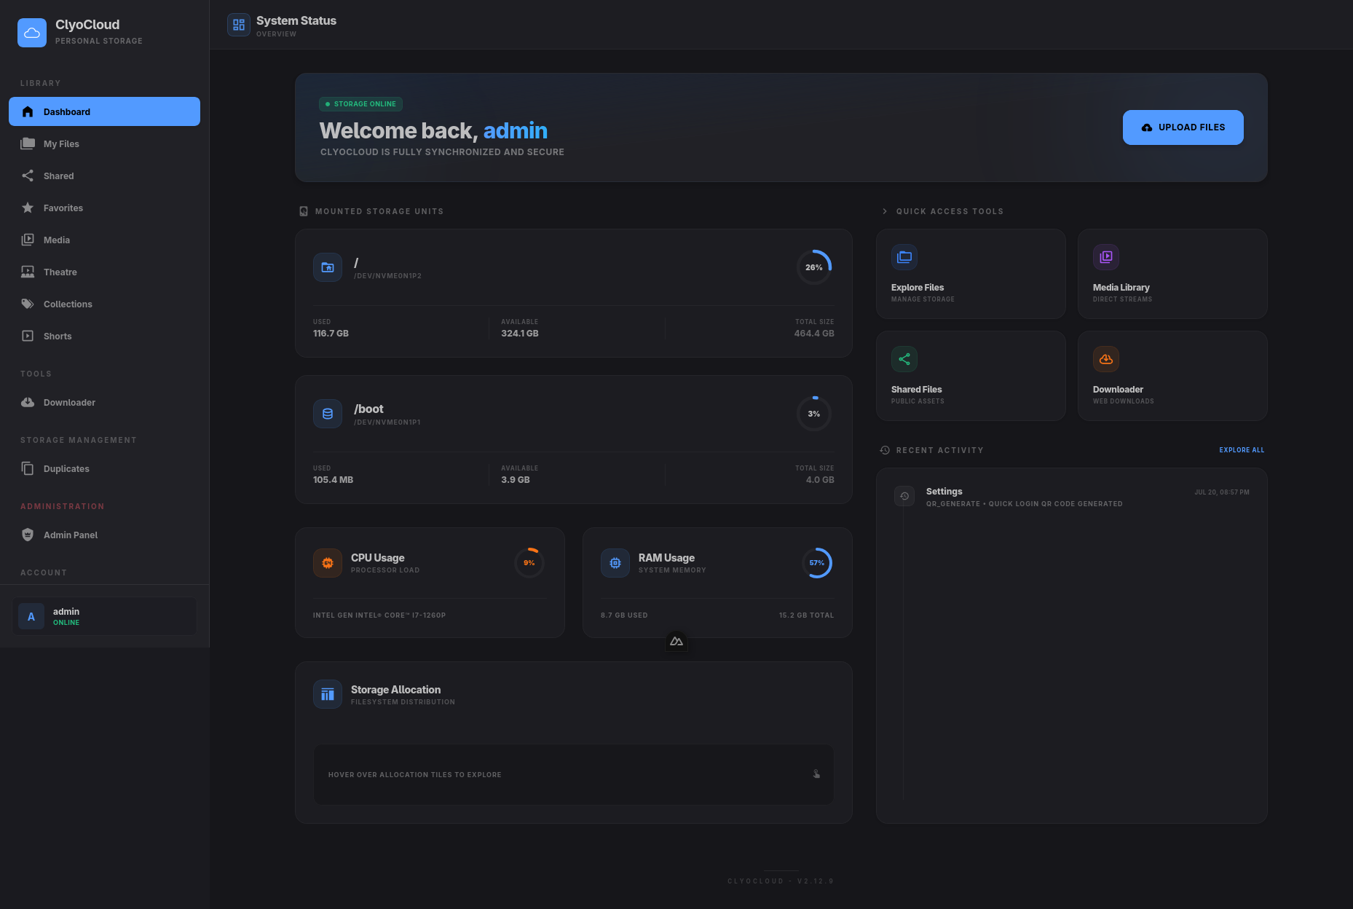Click the Shared Files green share icon
Image resolution: width=1353 pixels, height=909 pixels.
(904, 359)
